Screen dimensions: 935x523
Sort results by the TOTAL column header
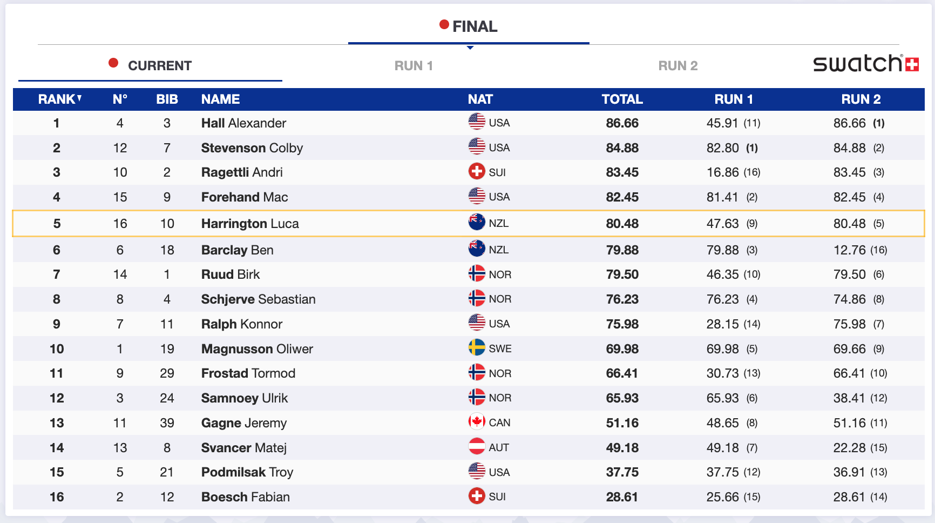point(622,99)
